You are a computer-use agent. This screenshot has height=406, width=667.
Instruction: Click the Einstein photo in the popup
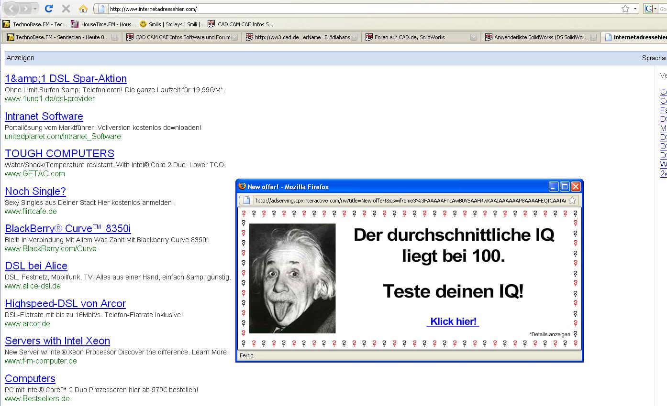(x=292, y=278)
